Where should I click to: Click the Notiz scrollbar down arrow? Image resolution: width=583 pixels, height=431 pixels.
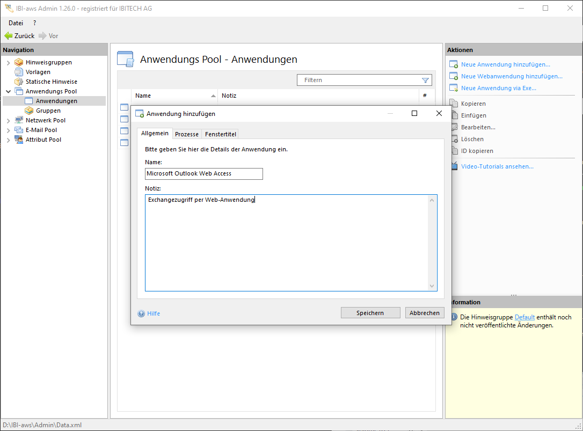(x=432, y=286)
